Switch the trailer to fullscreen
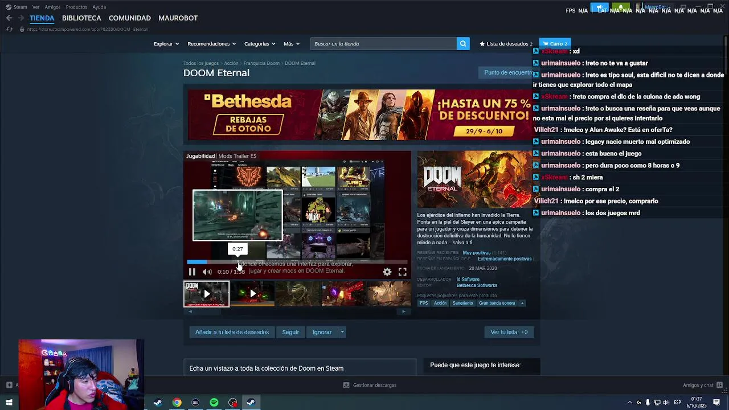 [x=402, y=272]
